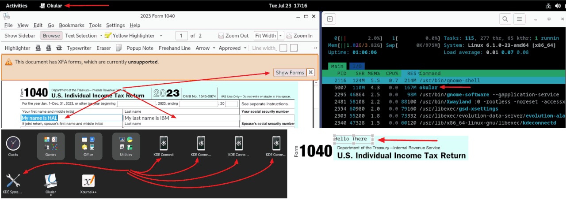The image size is (566, 200).
Task: Click the 'Hello There' typewriter annotation
Action: [x=353, y=139]
